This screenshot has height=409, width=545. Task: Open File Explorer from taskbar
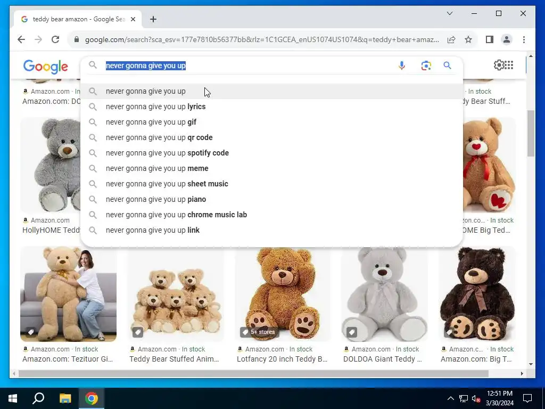tap(65, 398)
